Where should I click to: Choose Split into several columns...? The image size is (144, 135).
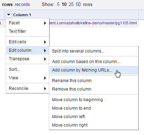coord(94,51)
